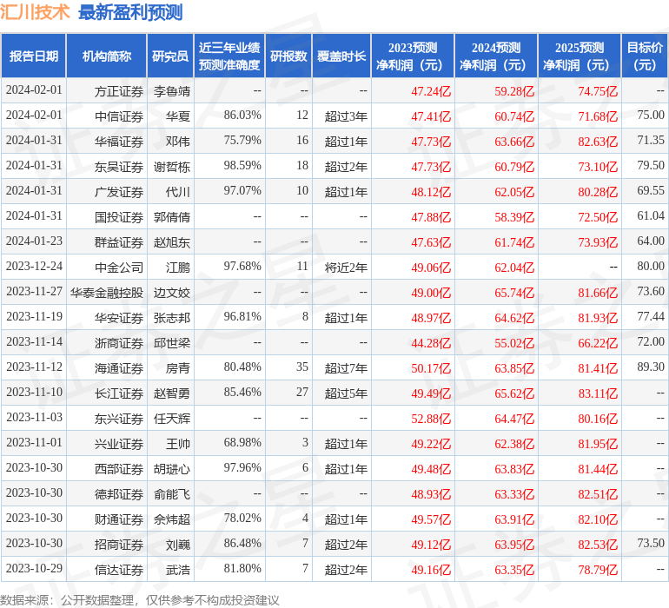Click the 80.00 target price

(651, 267)
